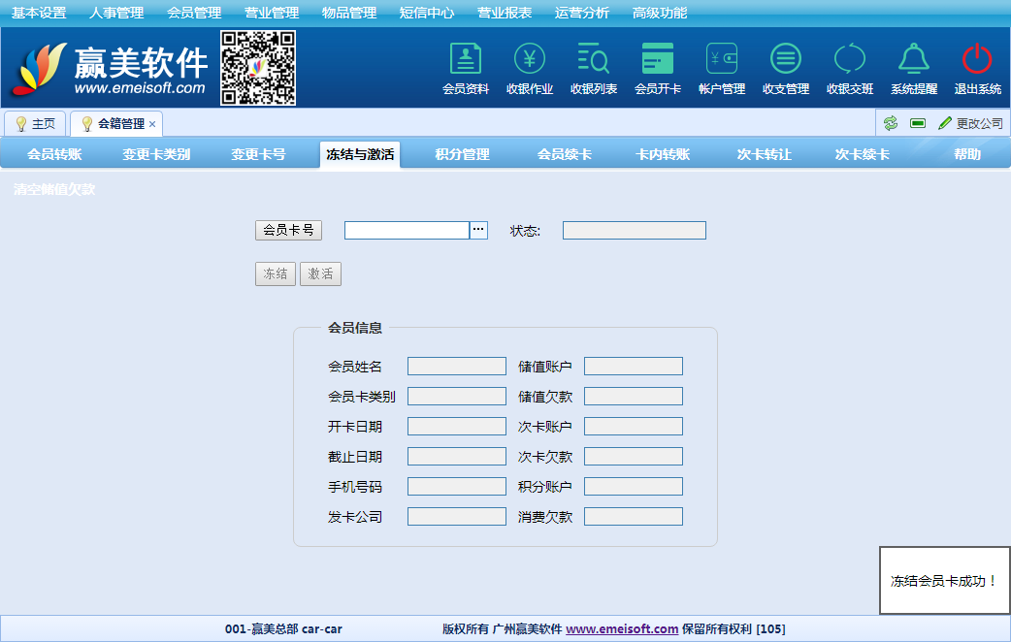
Task: Click the member card number input field
Action: 407,230
